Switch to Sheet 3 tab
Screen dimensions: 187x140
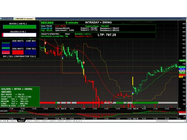53,121
